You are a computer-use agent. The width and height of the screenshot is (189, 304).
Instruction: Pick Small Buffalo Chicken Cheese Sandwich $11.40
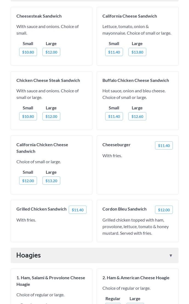click(x=114, y=116)
